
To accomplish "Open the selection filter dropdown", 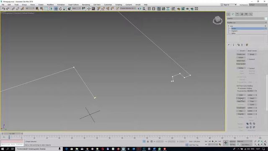I will coord(30,8).
